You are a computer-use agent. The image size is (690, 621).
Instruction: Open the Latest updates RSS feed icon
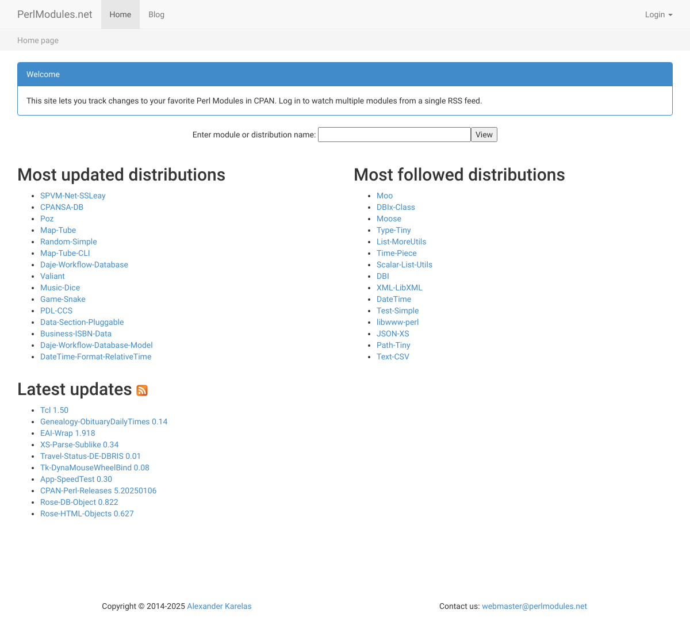pyautogui.click(x=142, y=390)
